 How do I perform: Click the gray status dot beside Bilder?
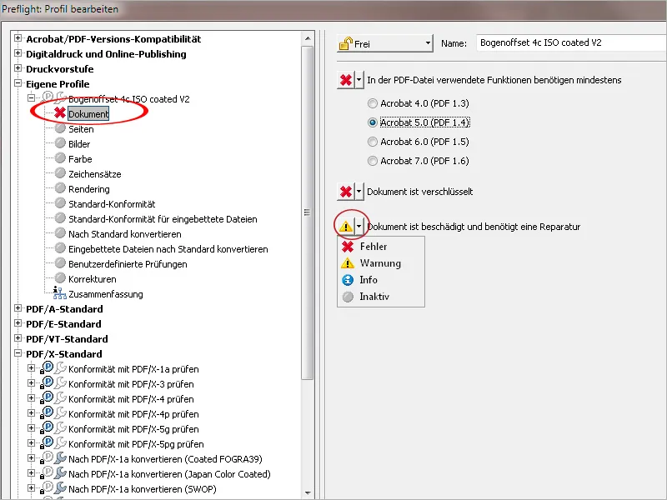click(60, 143)
